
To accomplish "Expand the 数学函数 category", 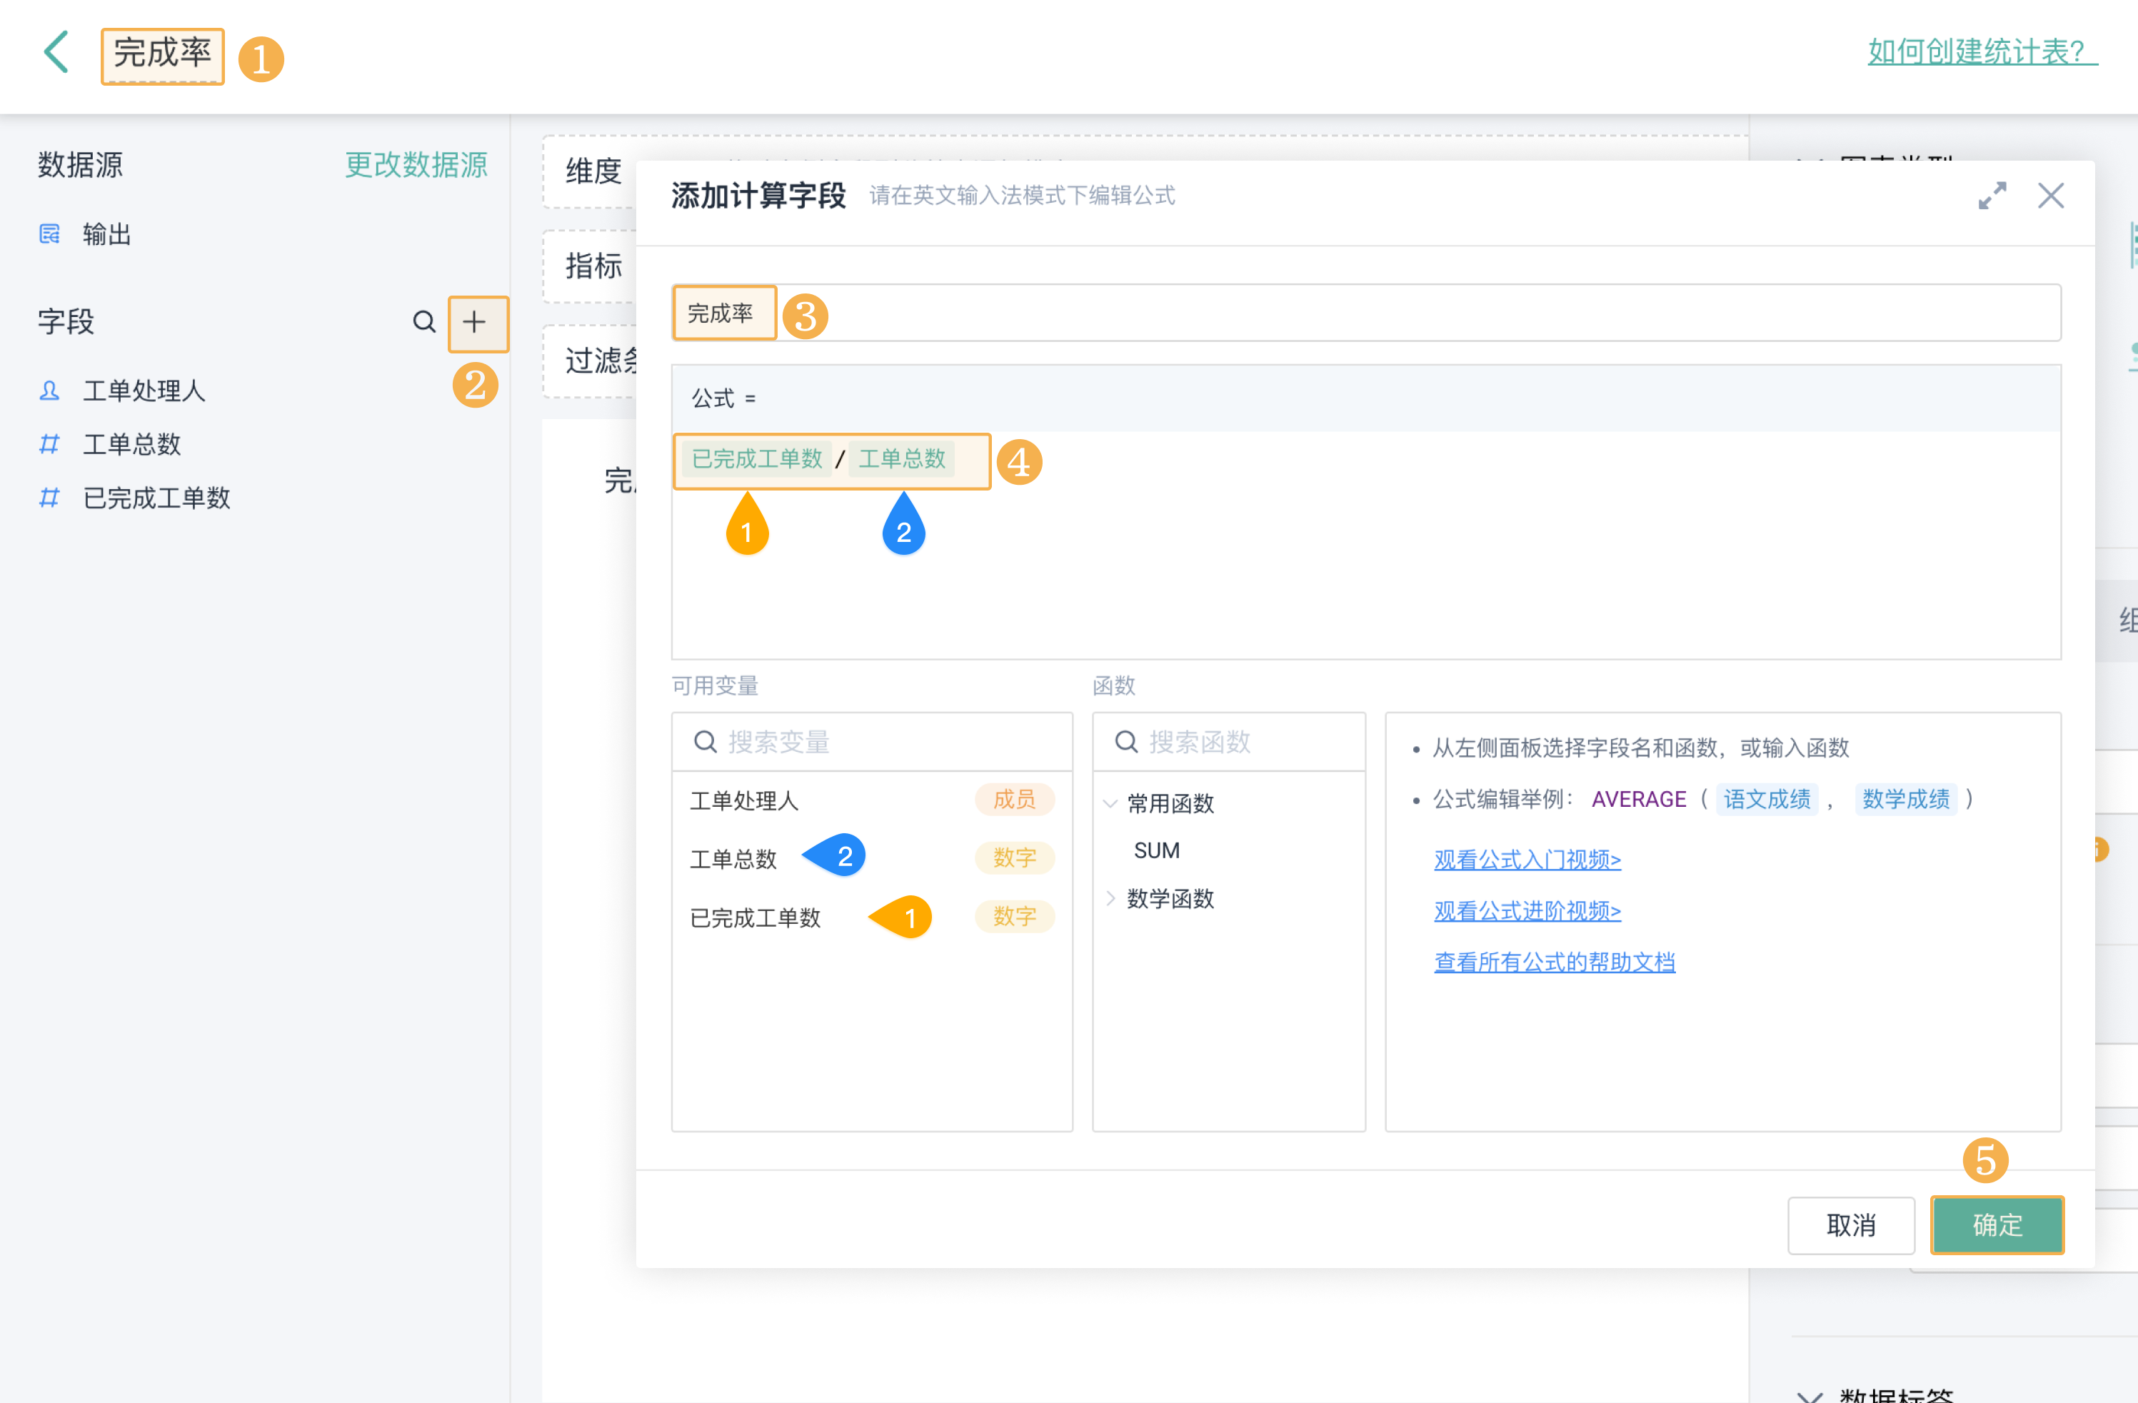I will click(x=1110, y=898).
